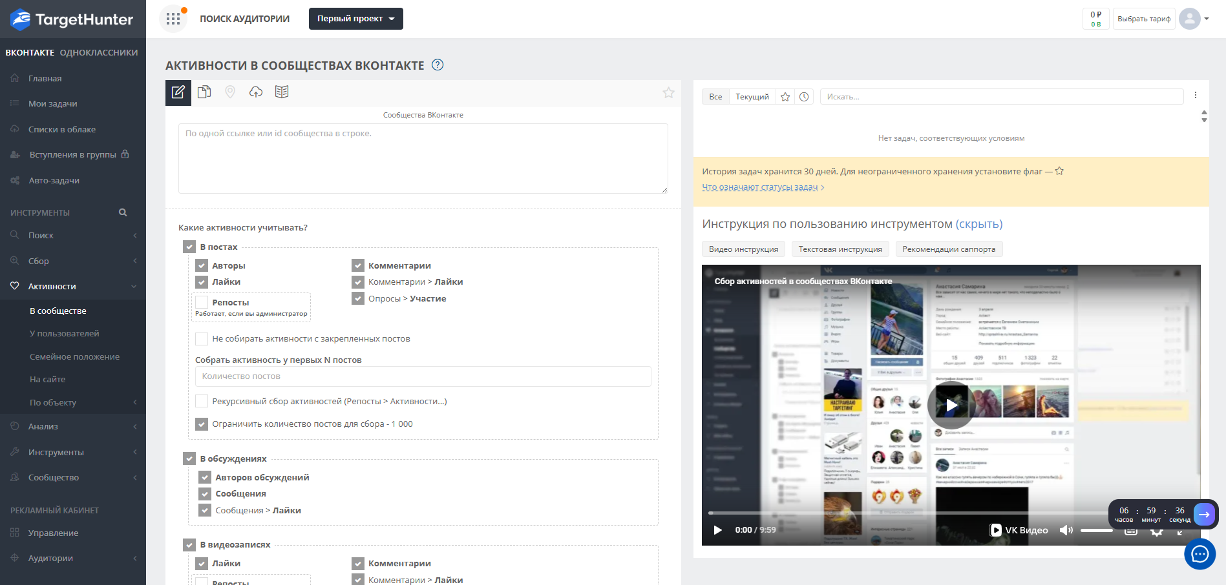The image size is (1226, 585).
Task: Click the 'Количество постов' input field
Action: (423, 376)
